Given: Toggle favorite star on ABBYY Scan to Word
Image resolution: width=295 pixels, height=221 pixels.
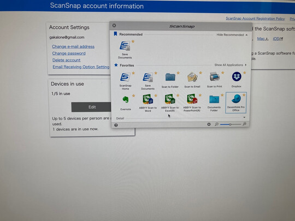Looking at the screenshot, I should [156, 95].
